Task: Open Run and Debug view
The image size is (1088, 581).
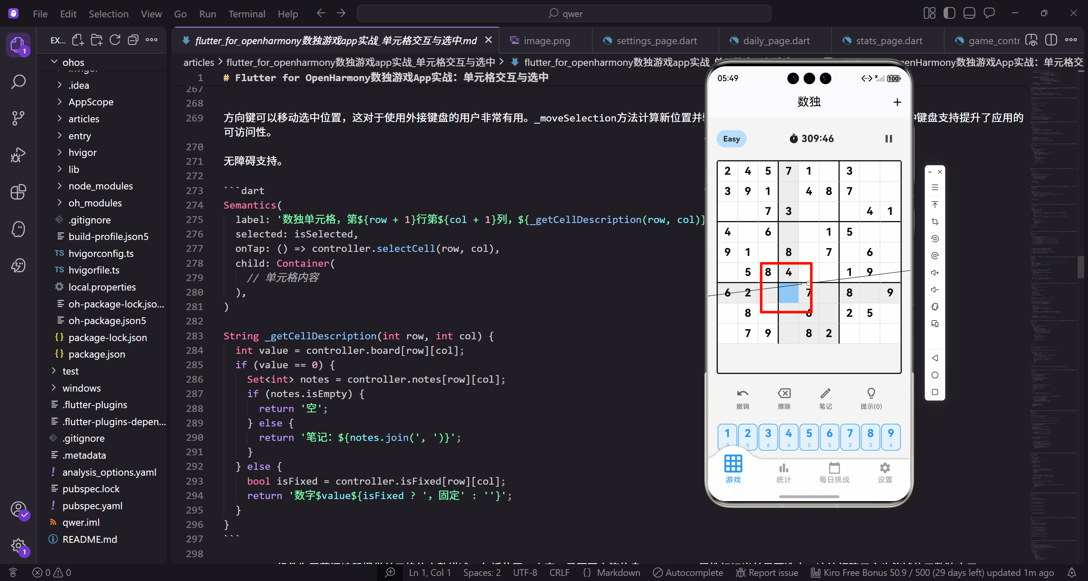Action: 18,155
